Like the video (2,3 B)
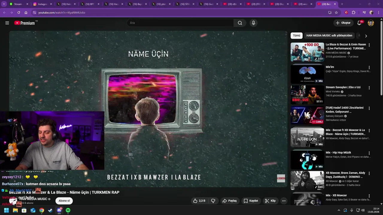383x215 pixels. 200,201
